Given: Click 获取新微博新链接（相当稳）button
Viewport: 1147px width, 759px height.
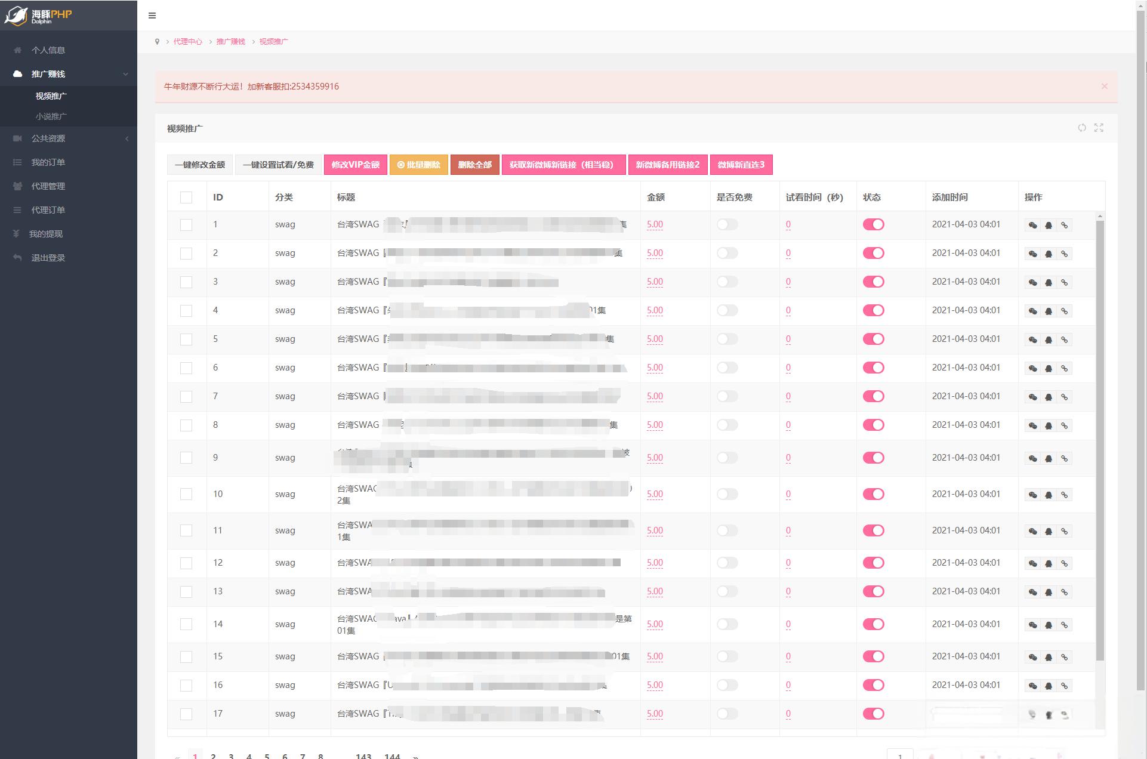Looking at the screenshot, I should click(x=564, y=165).
